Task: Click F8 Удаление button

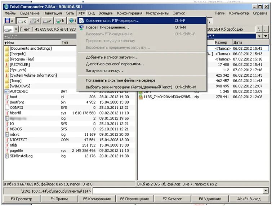Action: [x=210, y=199]
